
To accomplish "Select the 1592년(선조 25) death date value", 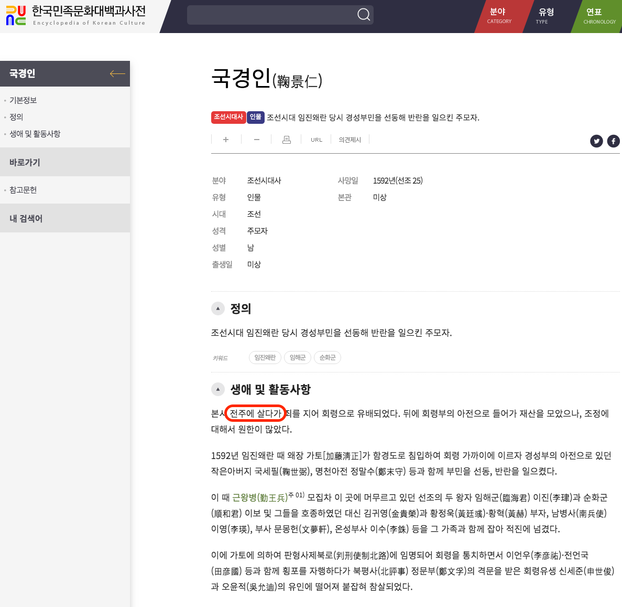I will [398, 181].
